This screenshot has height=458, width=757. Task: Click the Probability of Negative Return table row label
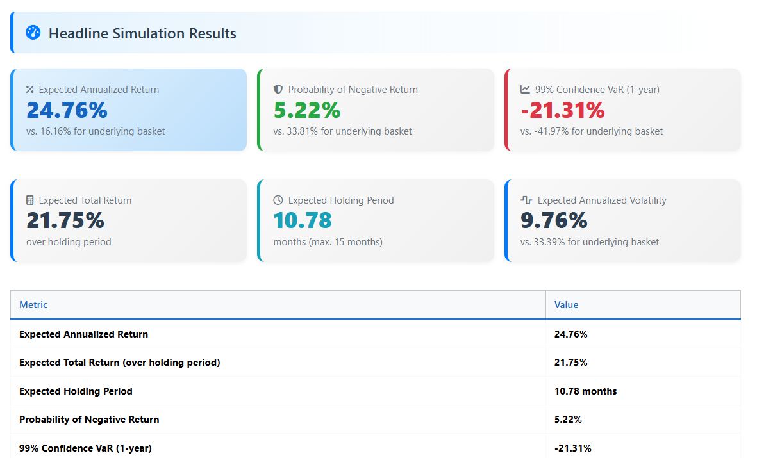pyautogui.click(x=89, y=420)
